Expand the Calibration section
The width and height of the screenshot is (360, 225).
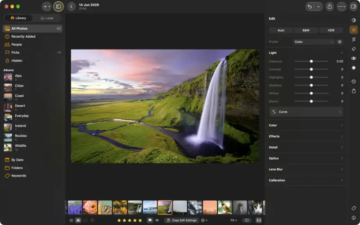pos(306,180)
